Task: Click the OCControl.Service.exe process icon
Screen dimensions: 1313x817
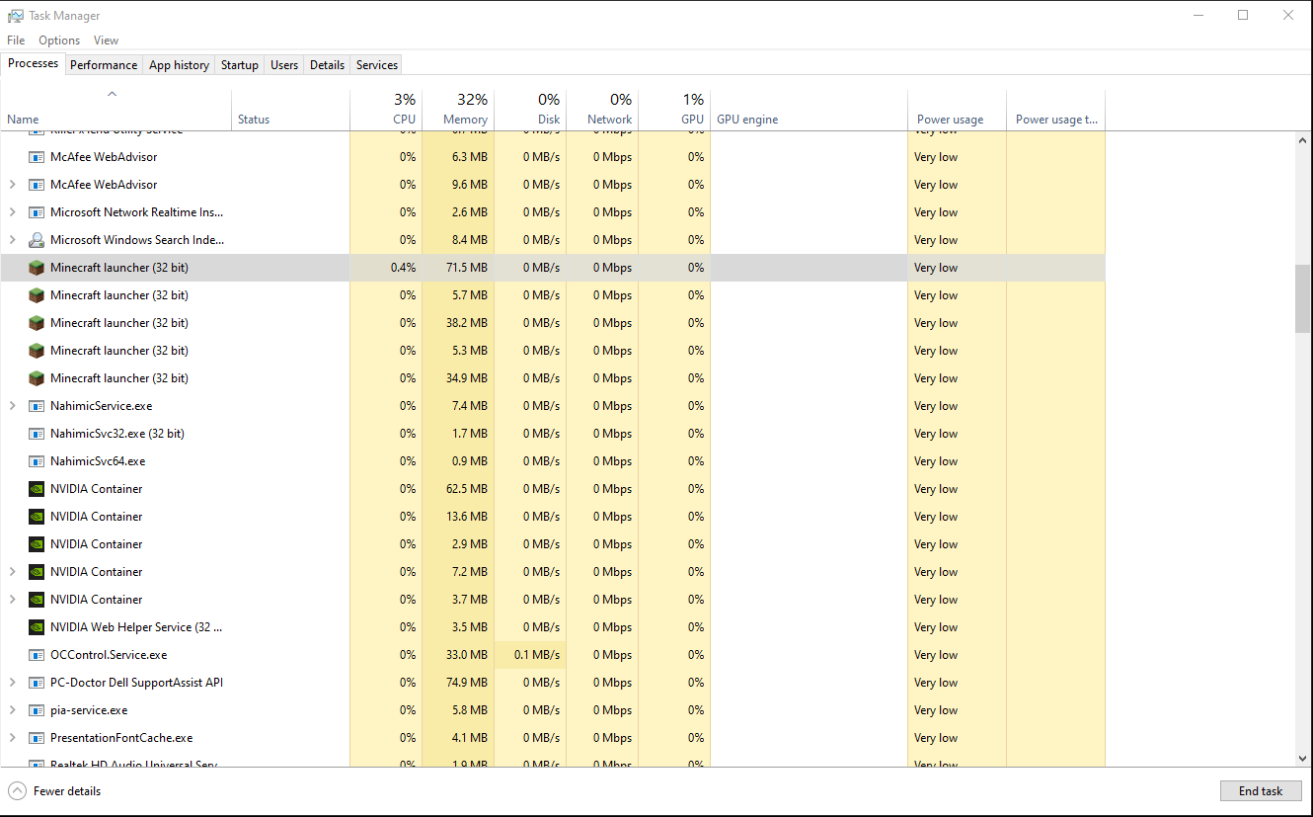Action: [x=37, y=655]
